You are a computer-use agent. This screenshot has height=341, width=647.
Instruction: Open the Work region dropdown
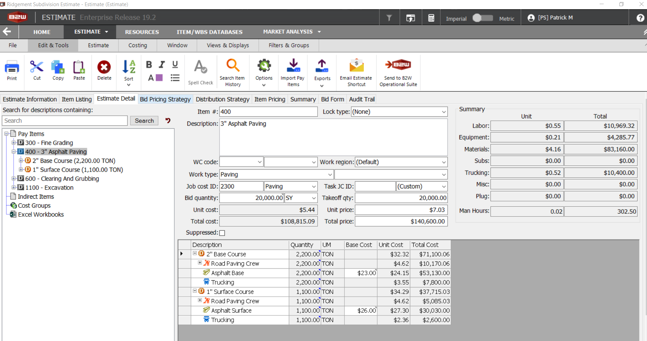[443, 162]
